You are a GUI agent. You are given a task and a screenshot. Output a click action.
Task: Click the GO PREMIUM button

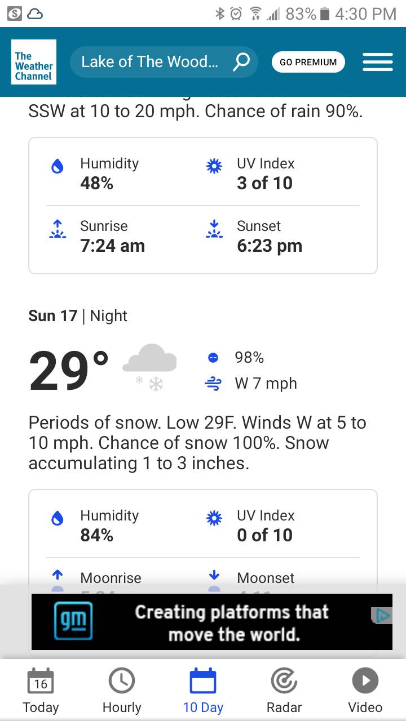tap(308, 62)
